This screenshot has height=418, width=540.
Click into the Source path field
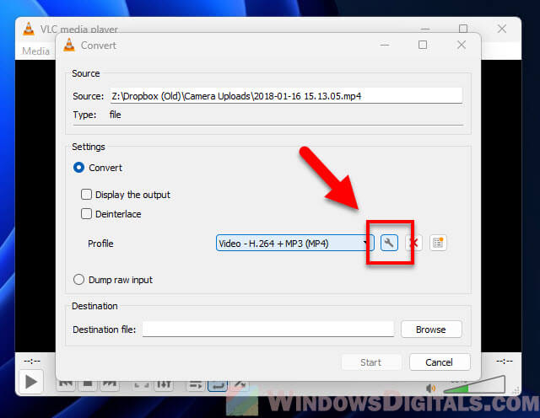pyautogui.click(x=286, y=95)
